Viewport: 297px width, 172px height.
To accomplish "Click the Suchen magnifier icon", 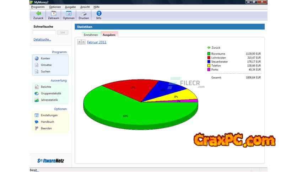I will [37, 71].
